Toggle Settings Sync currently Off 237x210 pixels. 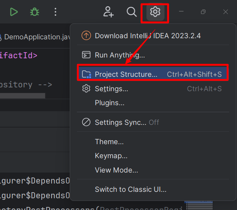[x=127, y=122]
